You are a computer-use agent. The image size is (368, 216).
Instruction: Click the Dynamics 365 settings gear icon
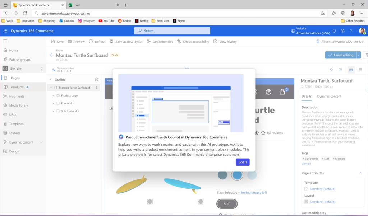(342, 31)
